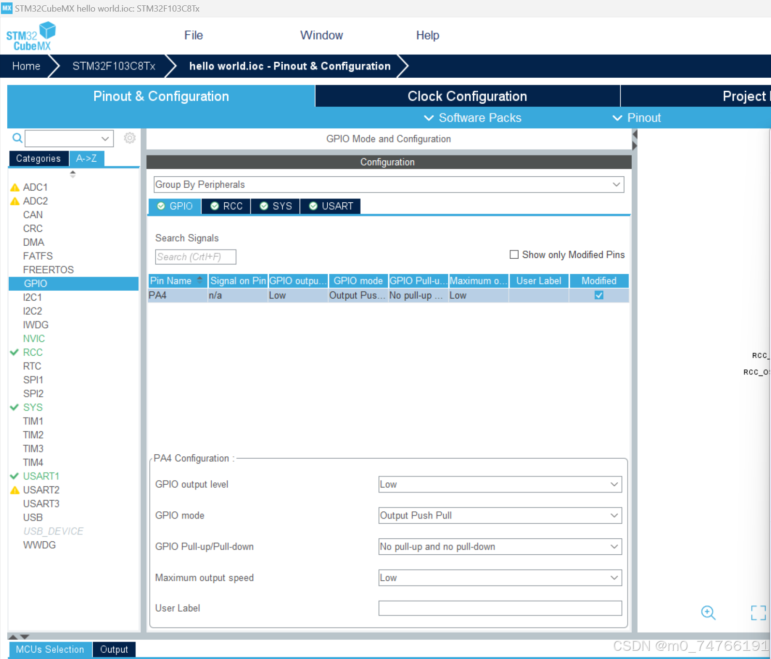Open the categories settings gear icon
This screenshot has width=771, height=659.
(x=130, y=138)
